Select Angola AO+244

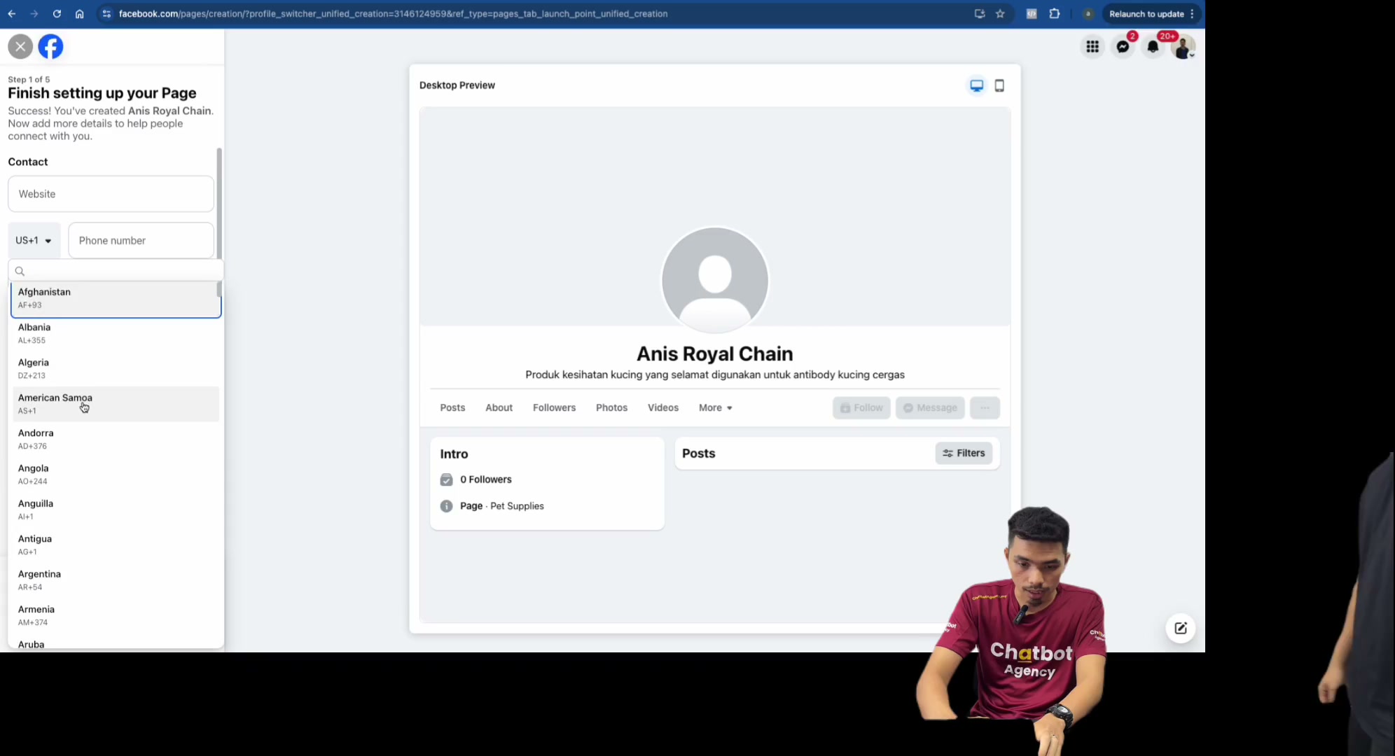[x=116, y=475]
